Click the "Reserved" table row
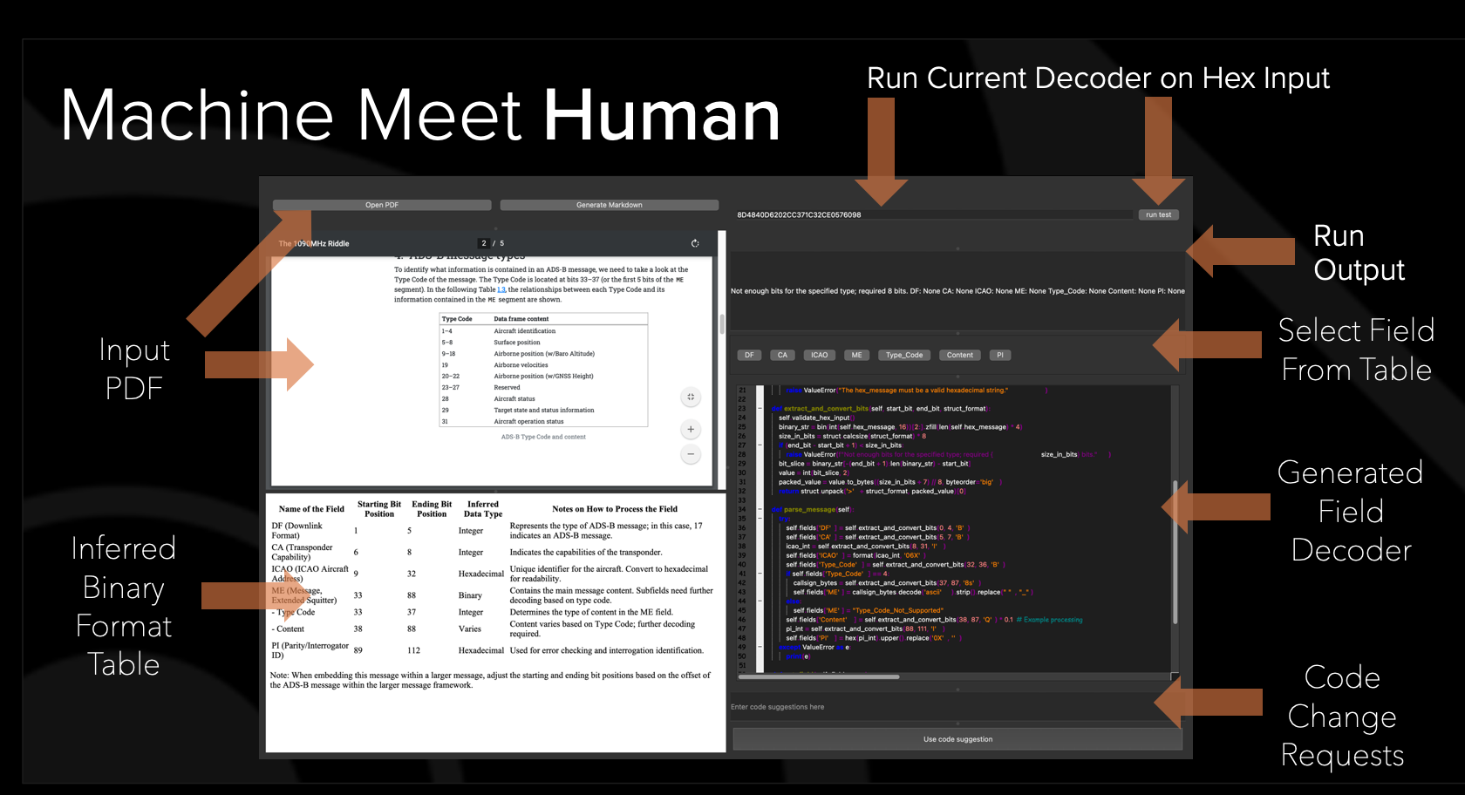 [x=543, y=388]
